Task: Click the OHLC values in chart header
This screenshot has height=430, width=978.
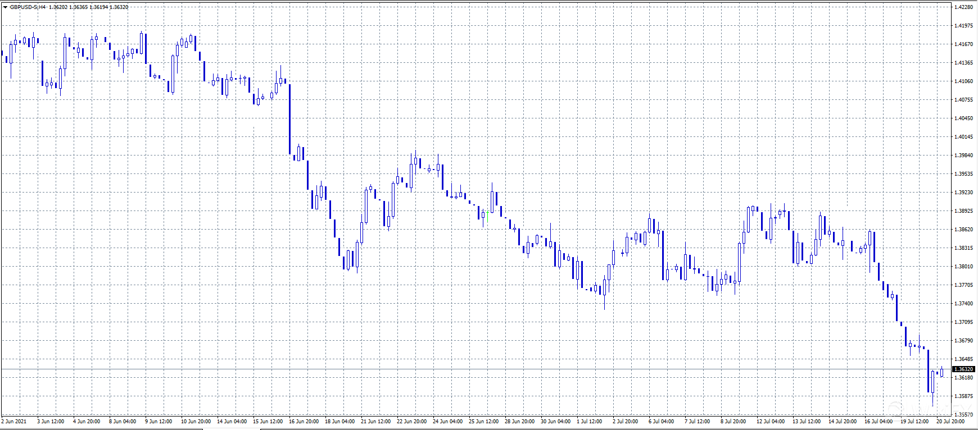Action: pyautogui.click(x=88, y=7)
